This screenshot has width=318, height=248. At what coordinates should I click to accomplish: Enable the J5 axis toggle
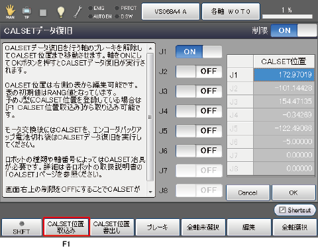pyautogui.click(x=199, y=131)
